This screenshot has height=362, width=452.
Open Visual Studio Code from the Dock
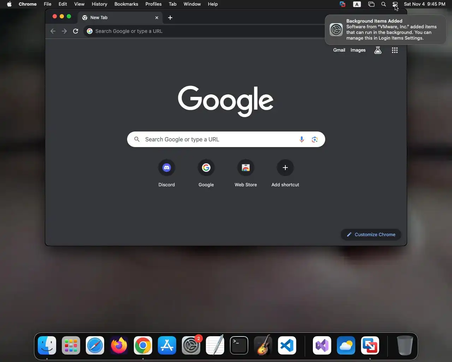pyautogui.click(x=287, y=345)
